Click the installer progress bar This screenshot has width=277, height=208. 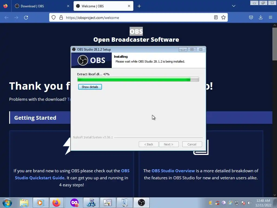138,79
